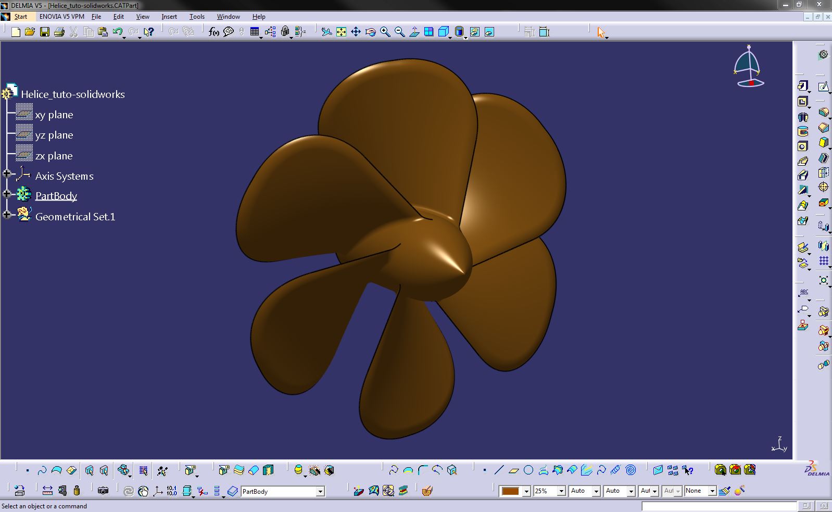
Task: Open the first Auto line weight dropdown
Action: 596,491
